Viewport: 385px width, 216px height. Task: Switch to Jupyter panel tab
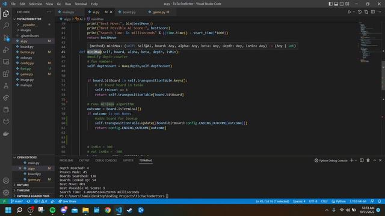point(128,160)
